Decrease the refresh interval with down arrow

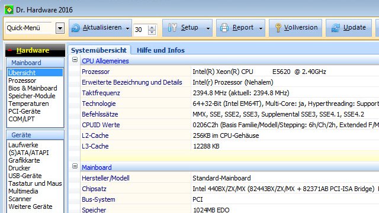click(x=152, y=32)
